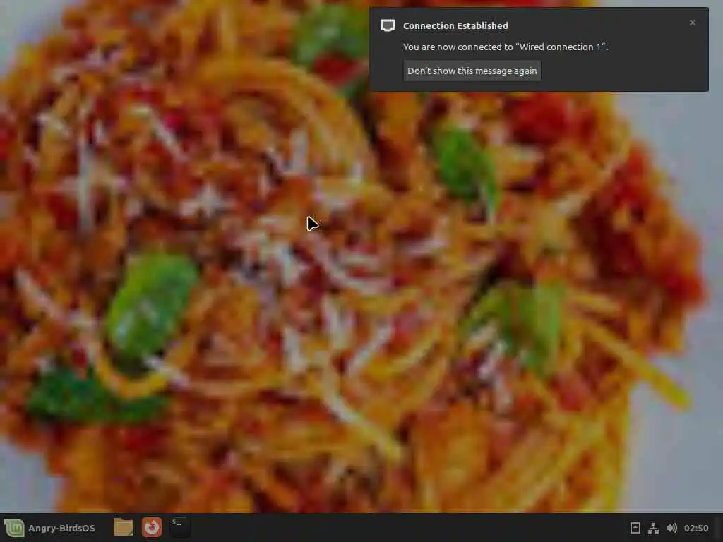Open the network connection tray icon

[653, 528]
